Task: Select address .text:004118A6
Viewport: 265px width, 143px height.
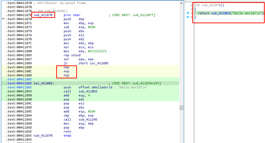Action: (19, 119)
